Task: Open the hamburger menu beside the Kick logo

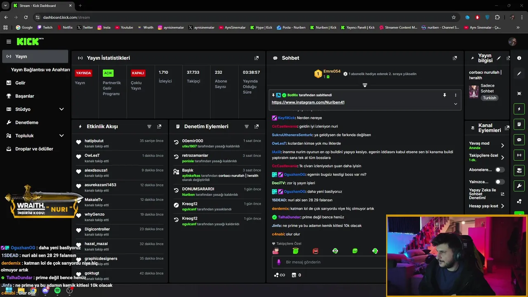Action: tap(9, 42)
